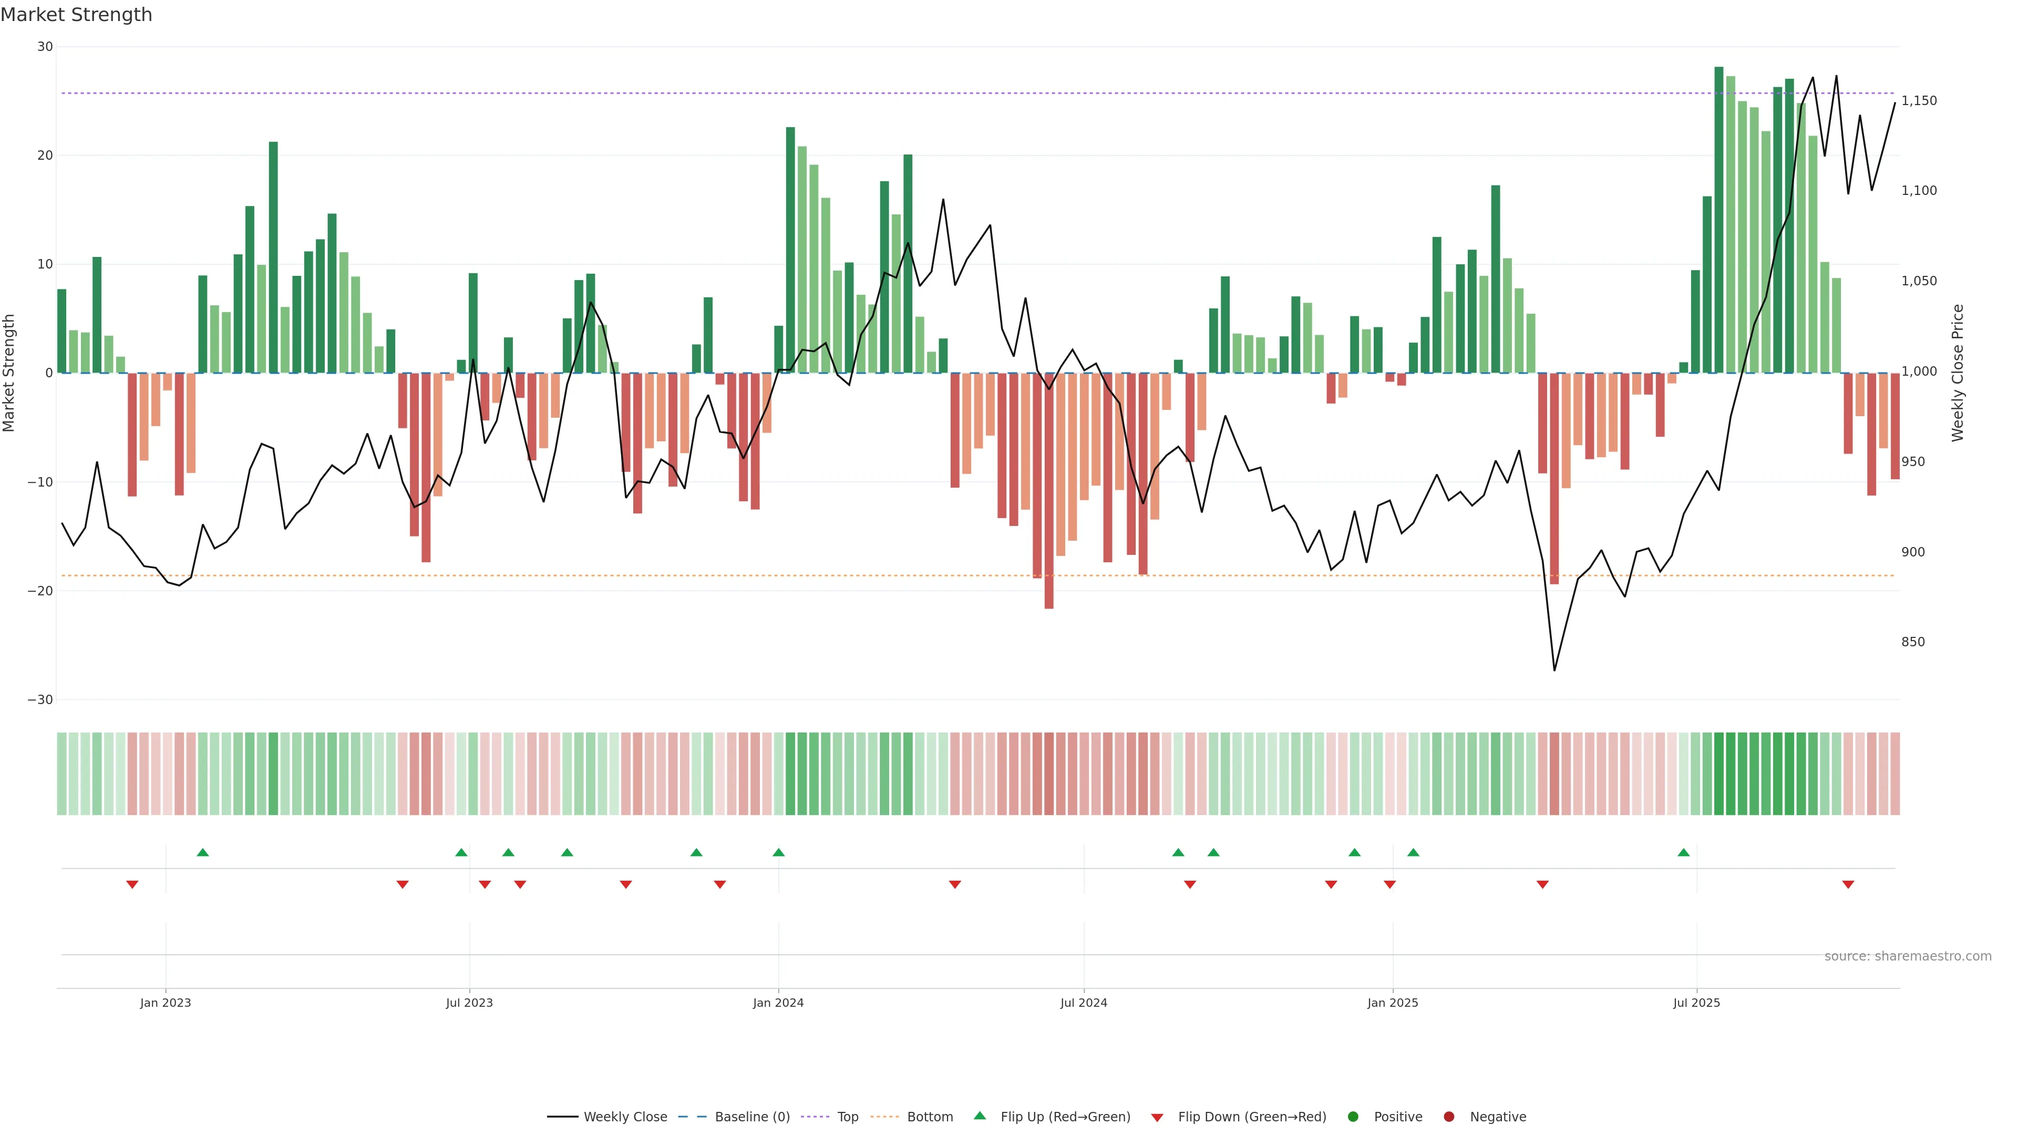Click first green flip-up marker after Jan 2023
2018x1135 pixels.
coord(203,852)
